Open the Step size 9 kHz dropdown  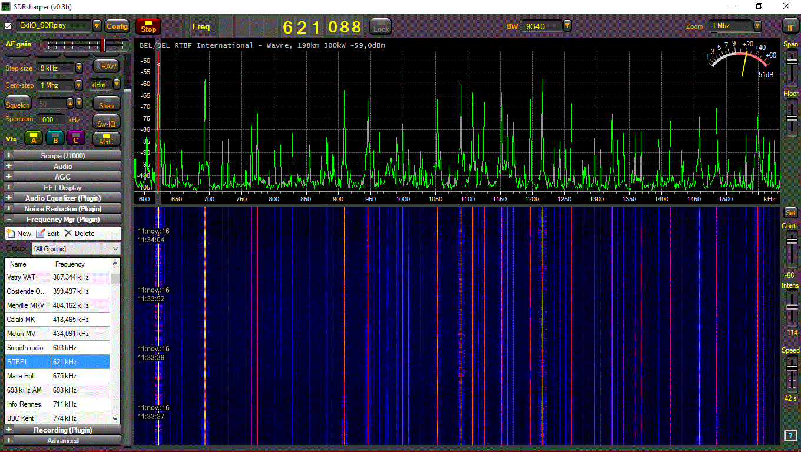[79, 68]
